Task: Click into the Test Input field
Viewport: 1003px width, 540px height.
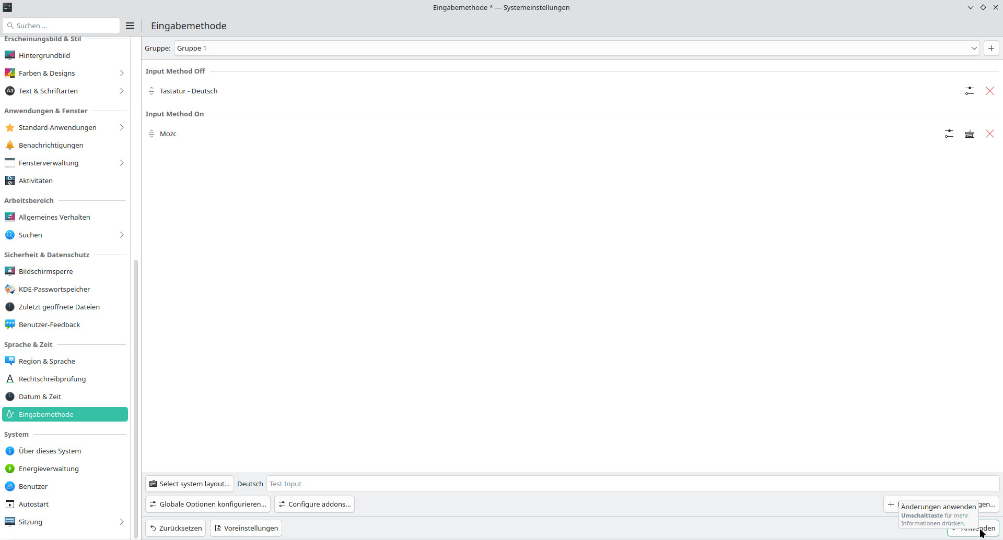Action: point(632,484)
